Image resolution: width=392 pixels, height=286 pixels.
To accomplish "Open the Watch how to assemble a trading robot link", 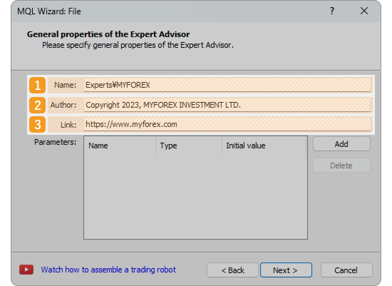I will tap(108, 270).
